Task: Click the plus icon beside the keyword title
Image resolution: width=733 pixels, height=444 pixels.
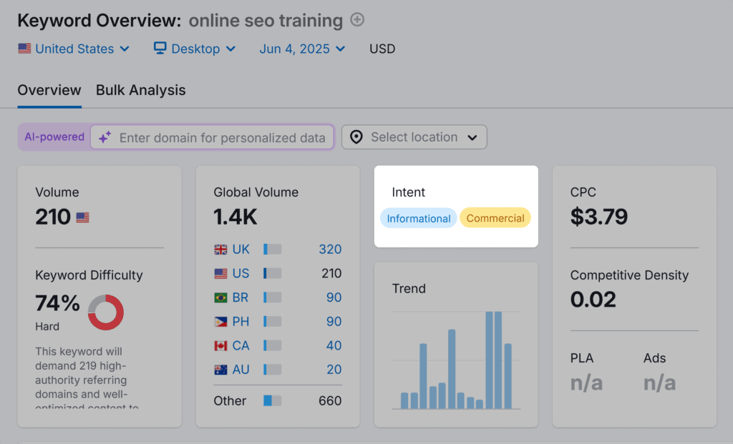Action: tap(356, 20)
